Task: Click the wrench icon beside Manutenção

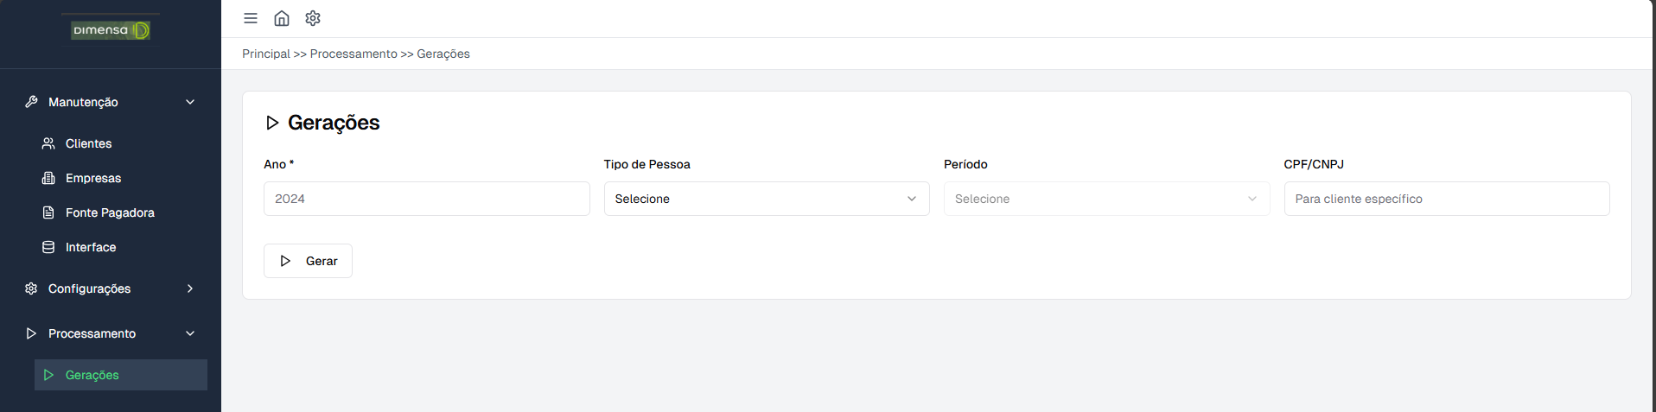Action: click(x=31, y=102)
